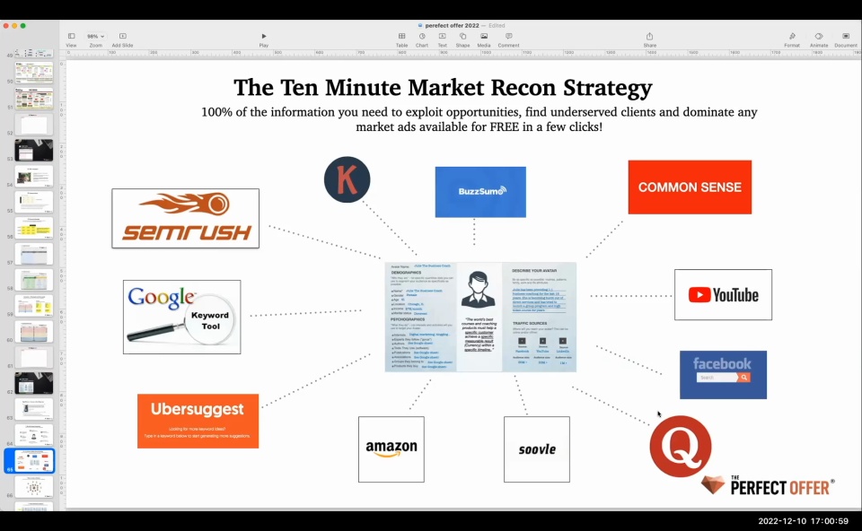
Task: Select the Perfect Offer logo
Action: click(x=768, y=485)
